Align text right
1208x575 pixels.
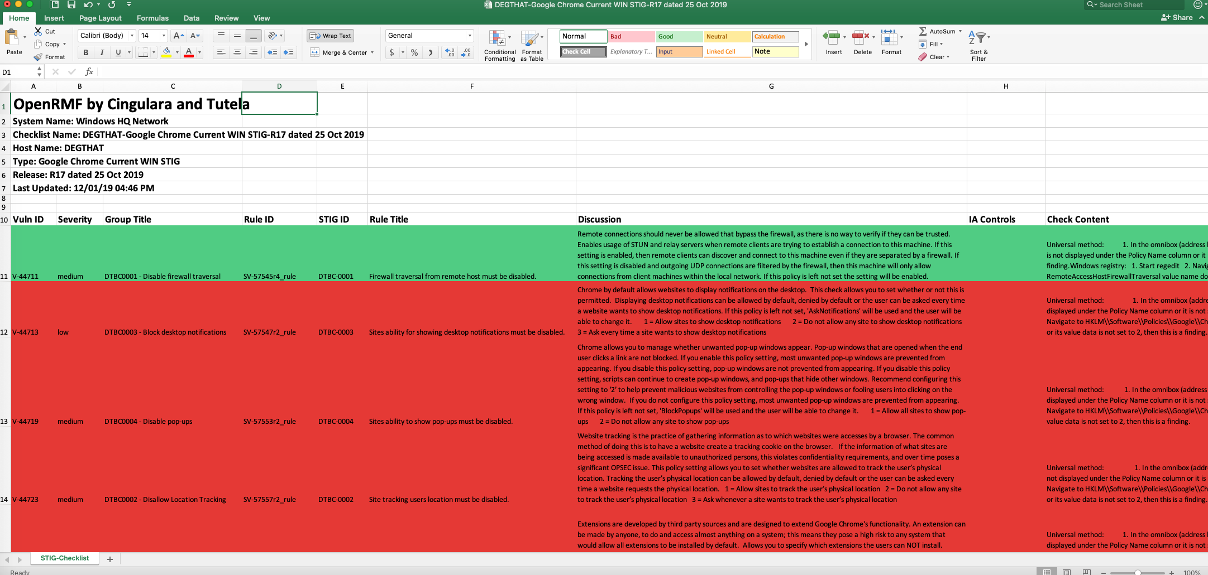coord(254,52)
